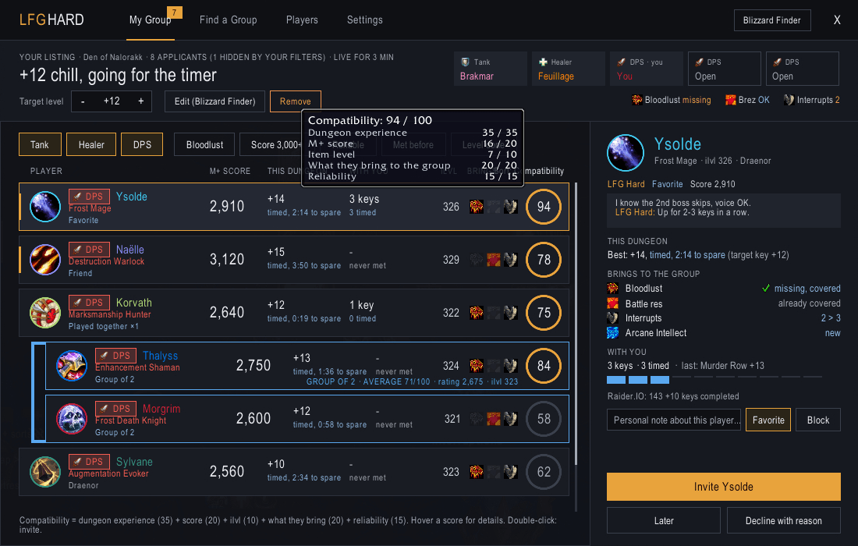Click the Bloodlust icon in Thalyss's row
This screenshot has width=858, height=546.
pyautogui.click(x=477, y=366)
